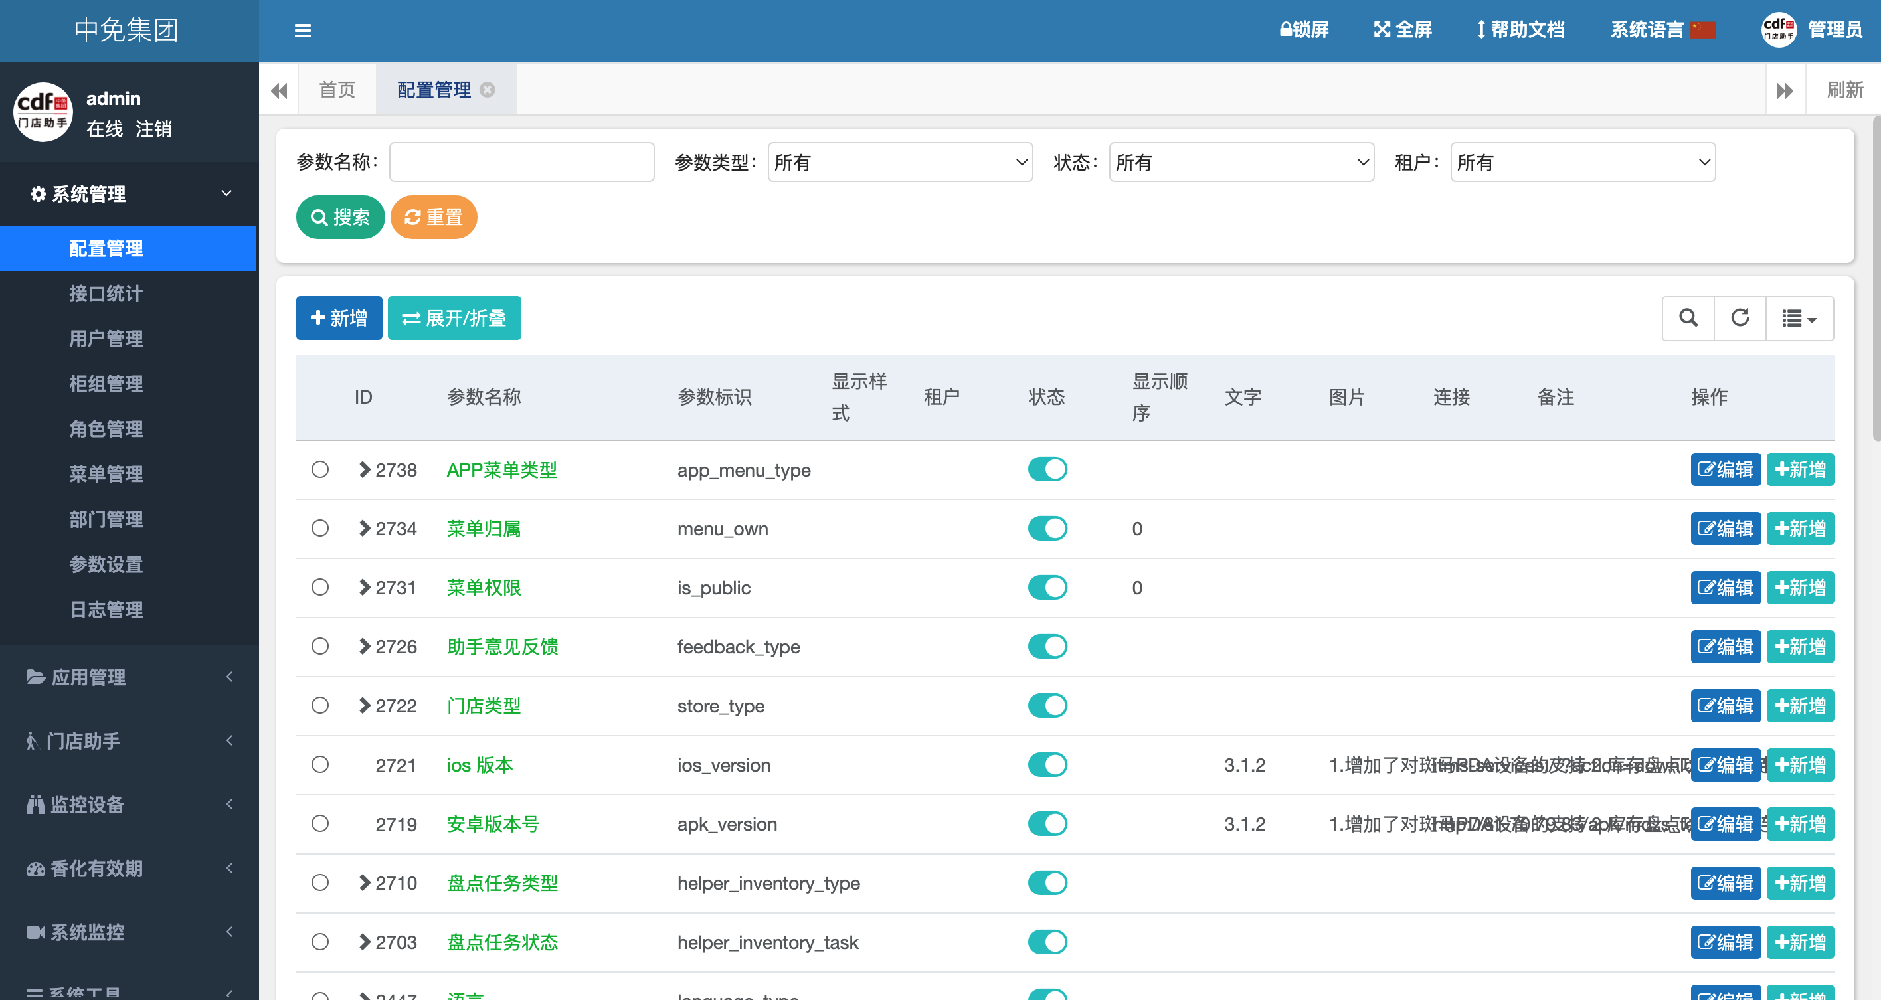Click the table refresh icon
This screenshot has height=1000, width=1881.
point(1740,318)
